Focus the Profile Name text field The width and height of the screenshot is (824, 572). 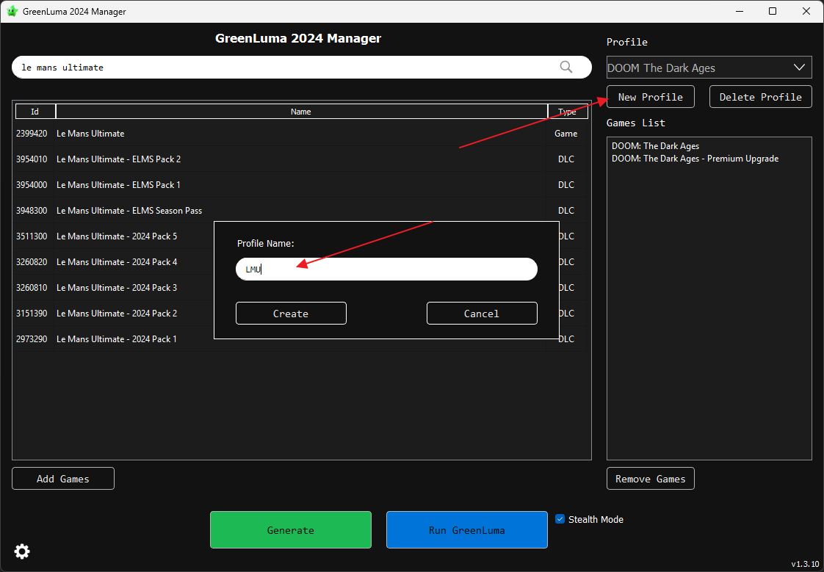386,269
